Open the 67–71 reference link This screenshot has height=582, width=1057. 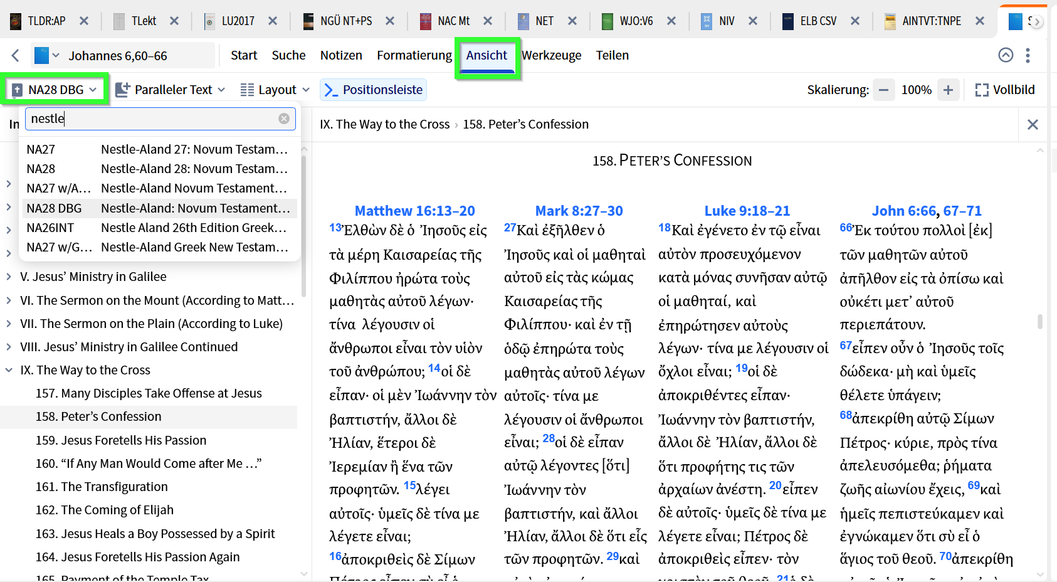[x=962, y=211]
